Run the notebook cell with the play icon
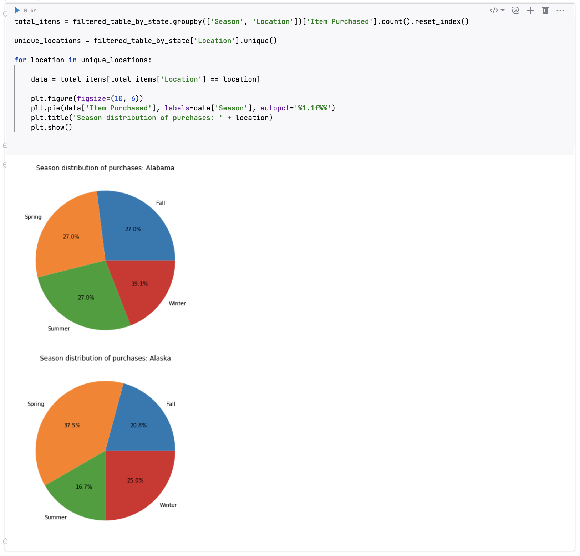 click(x=17, y=10)
